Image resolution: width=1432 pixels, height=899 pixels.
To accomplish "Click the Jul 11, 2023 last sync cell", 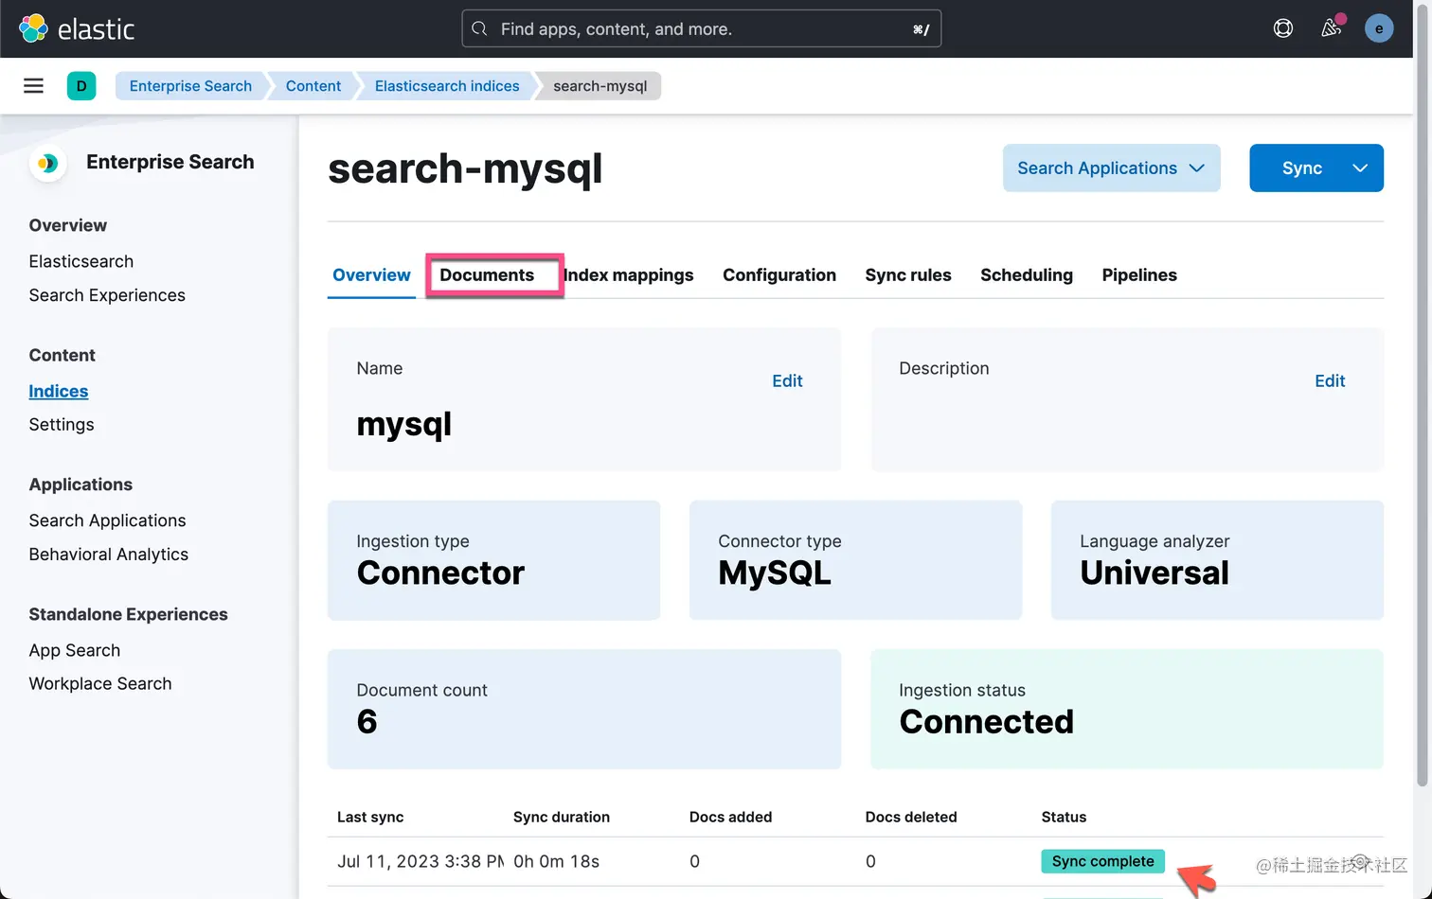I will [421, 861].
